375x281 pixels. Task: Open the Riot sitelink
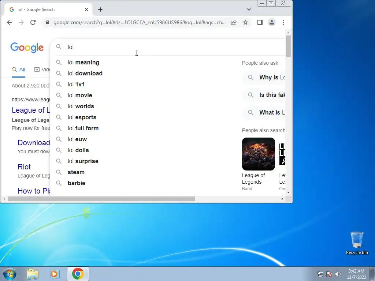(x=24, y=167)
